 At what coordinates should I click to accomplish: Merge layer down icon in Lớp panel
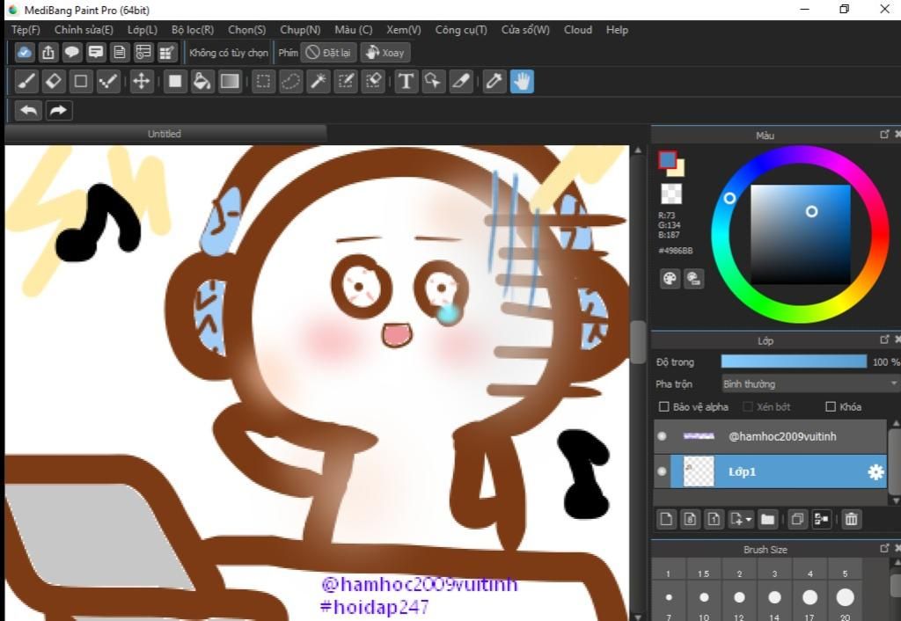pos(822,519)
